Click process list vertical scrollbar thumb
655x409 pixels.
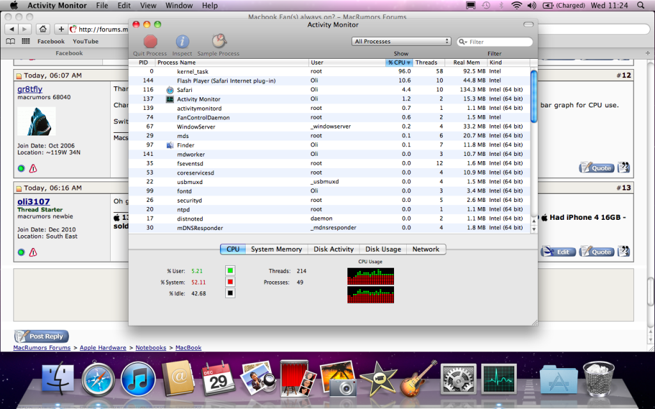[x=533, y=96]
